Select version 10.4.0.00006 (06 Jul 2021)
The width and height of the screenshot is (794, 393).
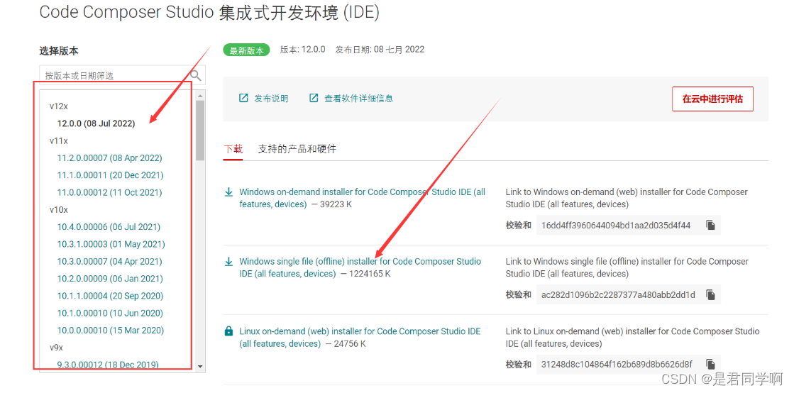[x=109, y=227]
